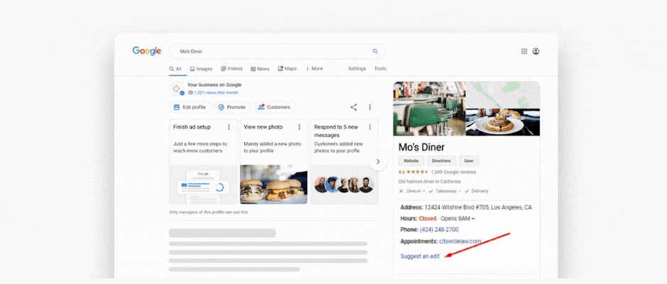667x284 pixels.
Task: Open the pancake dish photo
Action: click(503, 122)
